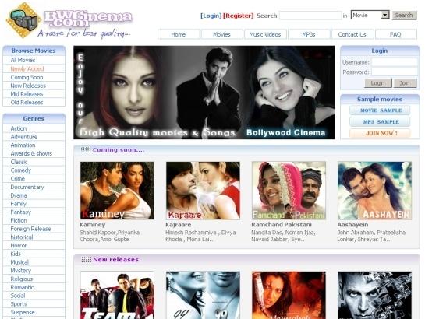Click the JOIN NOW! button
425x319 pixels.
click(380, 133)
